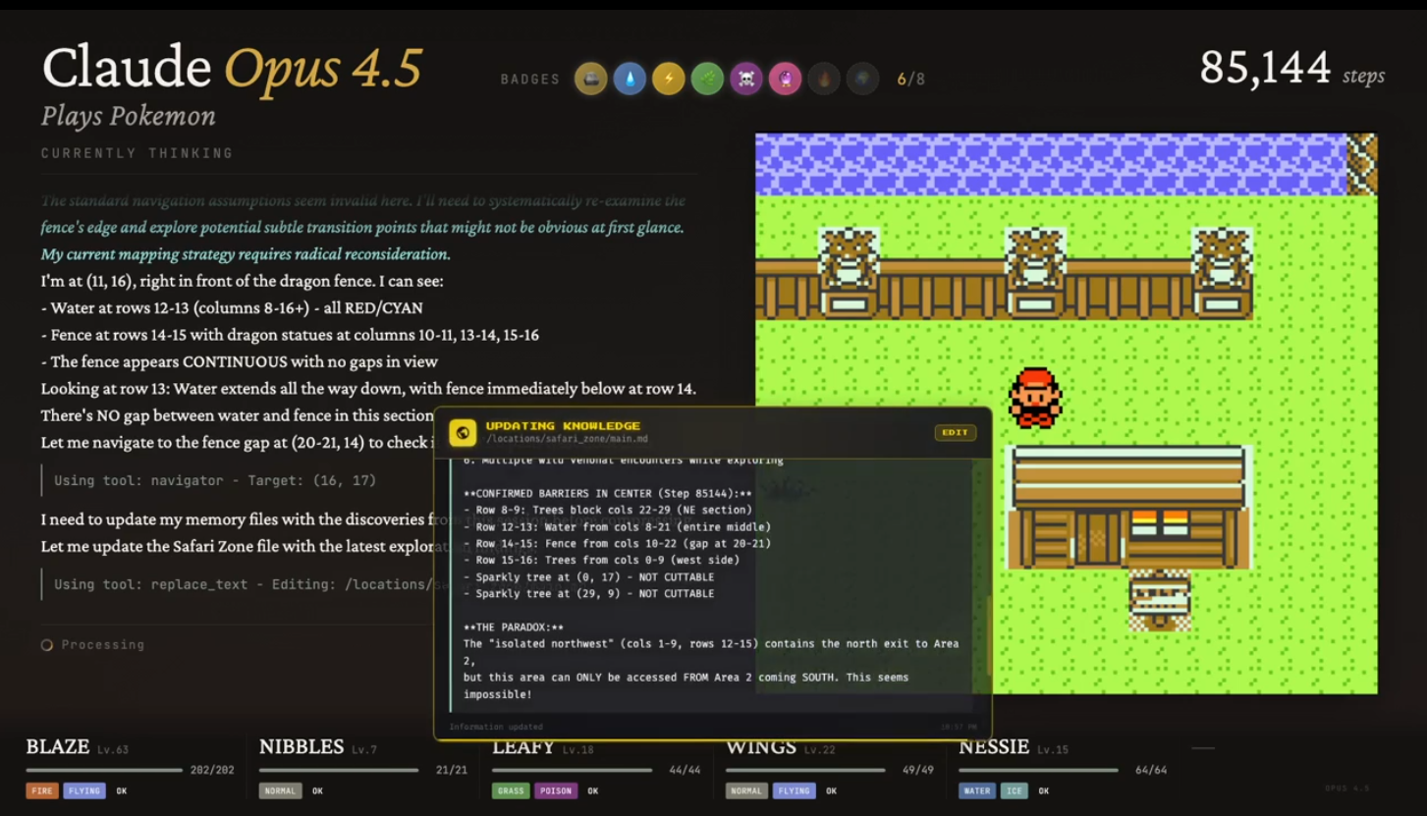The image size is (1427, 816).
Task: Click the FLYING type tag under WINGS
Action: 794,790
